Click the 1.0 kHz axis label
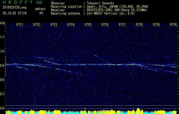Screen dimensions: 179x114 pos(2,51)
